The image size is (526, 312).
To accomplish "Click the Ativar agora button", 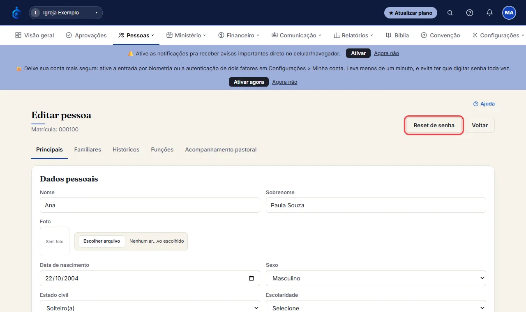I will click(249, 82).
